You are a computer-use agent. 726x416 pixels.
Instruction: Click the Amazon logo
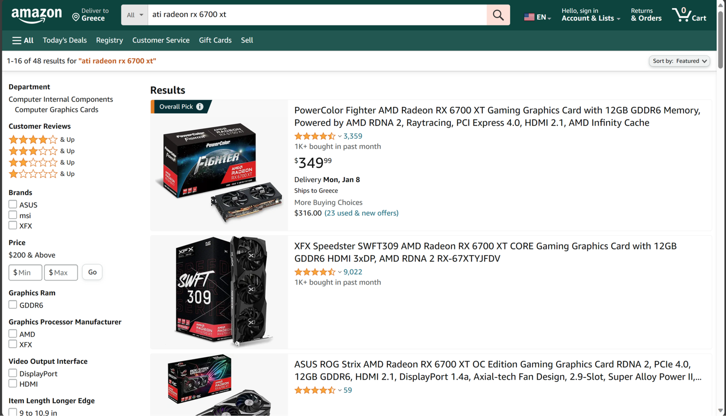point(36,15)
